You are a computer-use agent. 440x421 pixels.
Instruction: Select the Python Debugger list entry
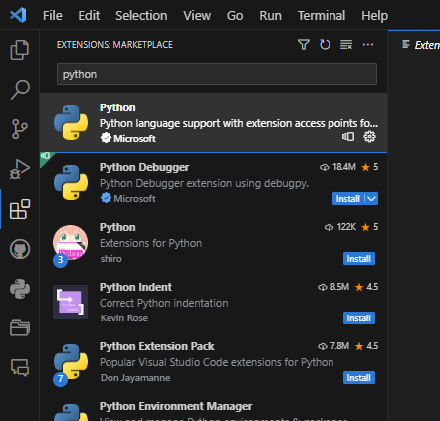pos(213,183)
